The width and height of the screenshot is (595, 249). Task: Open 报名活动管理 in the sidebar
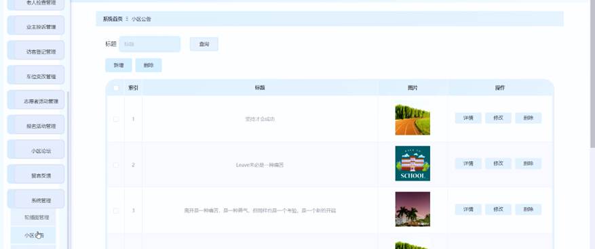[36, 125]
